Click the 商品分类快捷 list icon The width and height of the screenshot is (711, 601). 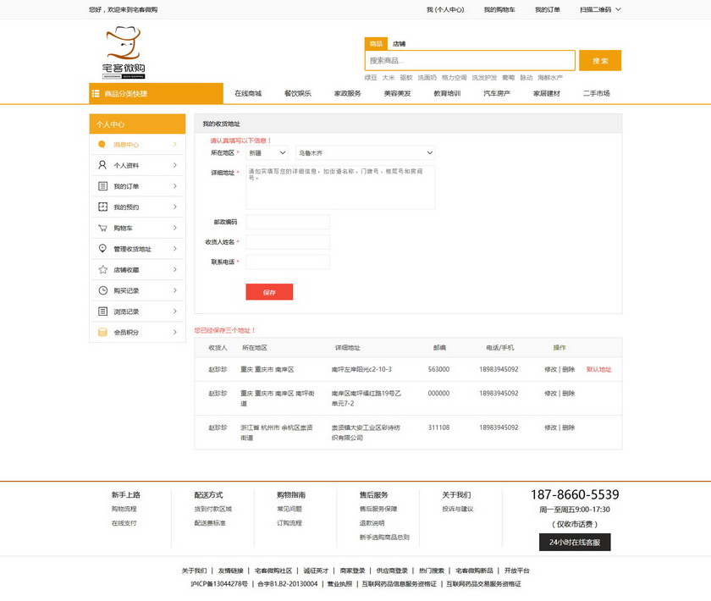point(96,93)
